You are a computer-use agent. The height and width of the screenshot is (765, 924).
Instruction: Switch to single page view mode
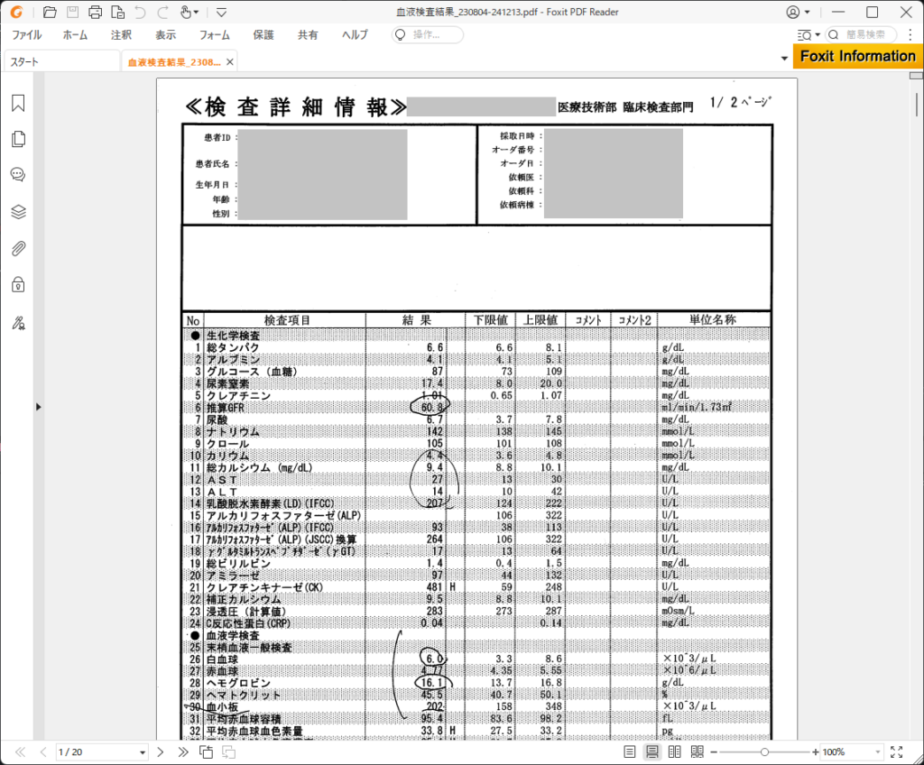click(630, 751)
